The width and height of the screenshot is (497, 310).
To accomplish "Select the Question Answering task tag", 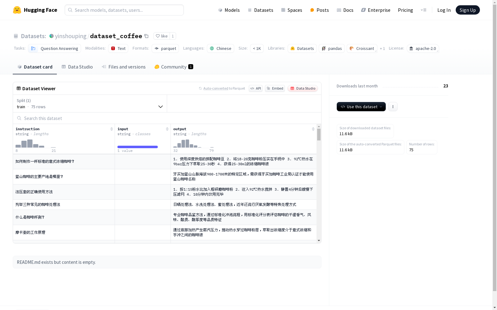I will tap(55, 48).
